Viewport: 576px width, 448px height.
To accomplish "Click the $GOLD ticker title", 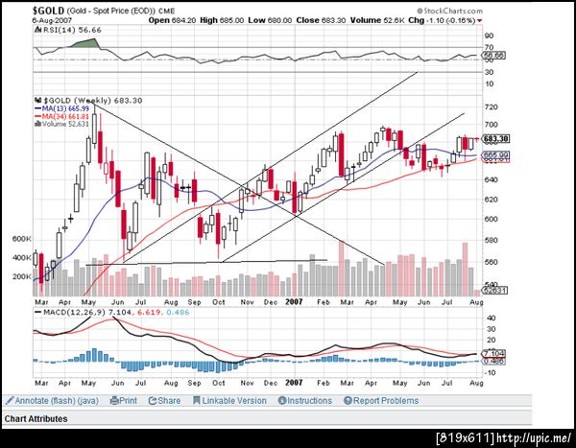I will tap(48, 11).
